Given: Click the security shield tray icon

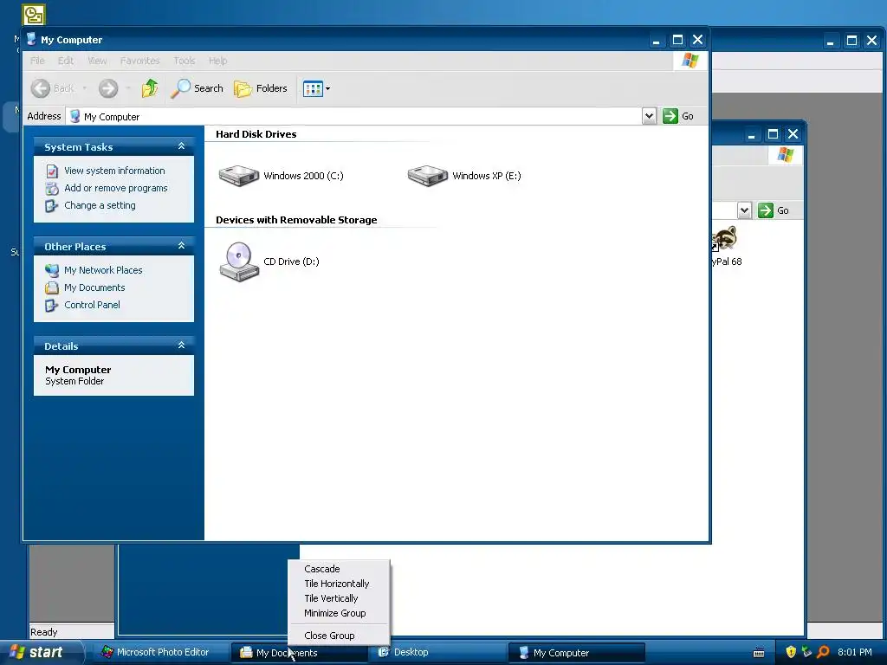Looking at the screenshot, I should point(791,653).
